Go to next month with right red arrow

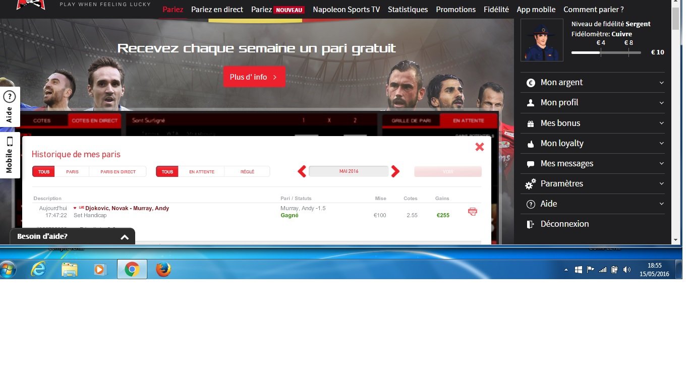coord(395,171)
